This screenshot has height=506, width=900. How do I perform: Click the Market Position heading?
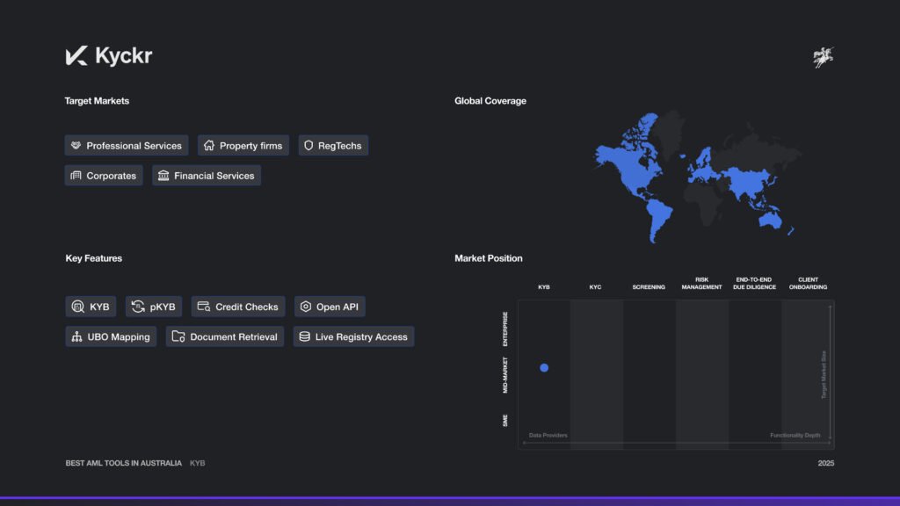[489, 258]
